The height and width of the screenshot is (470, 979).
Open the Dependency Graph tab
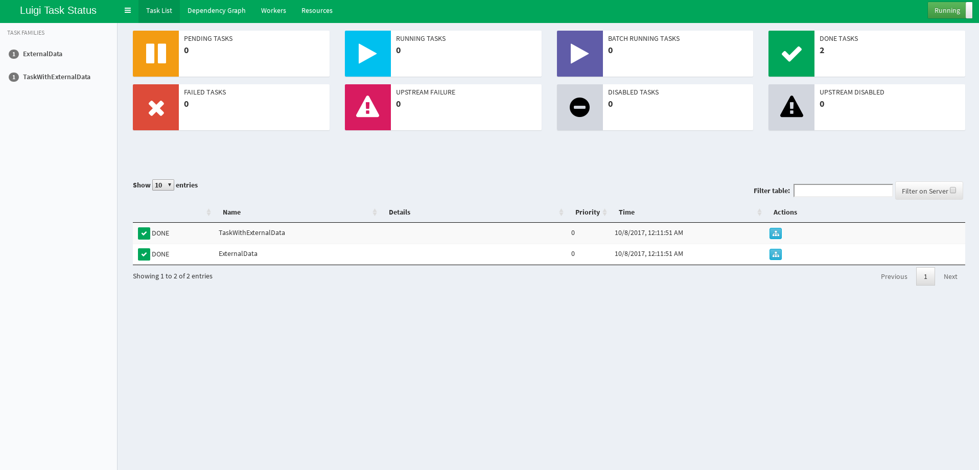point(217,11)
